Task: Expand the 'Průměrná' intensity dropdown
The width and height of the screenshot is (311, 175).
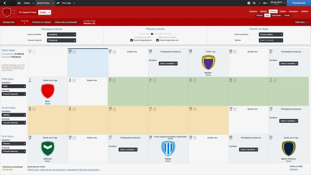Action: (x=61, y=40)
